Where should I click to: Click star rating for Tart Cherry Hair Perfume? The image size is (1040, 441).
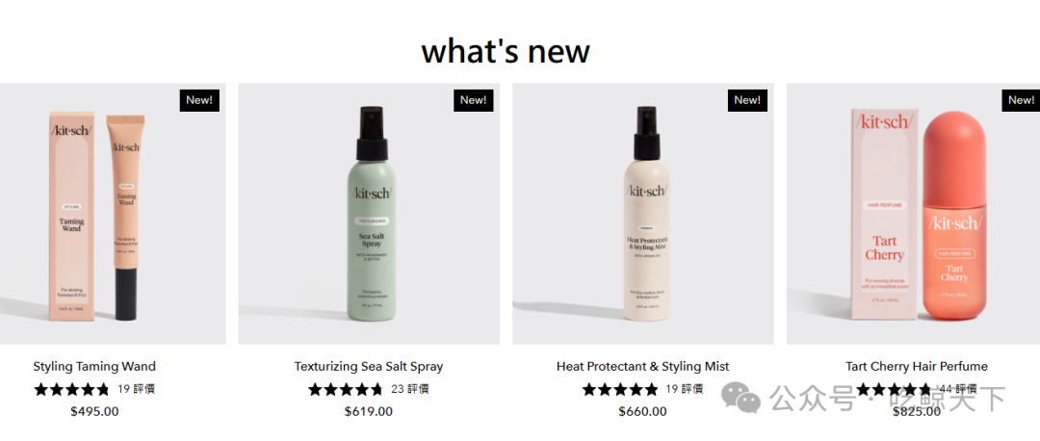click(x=894, y=389)
